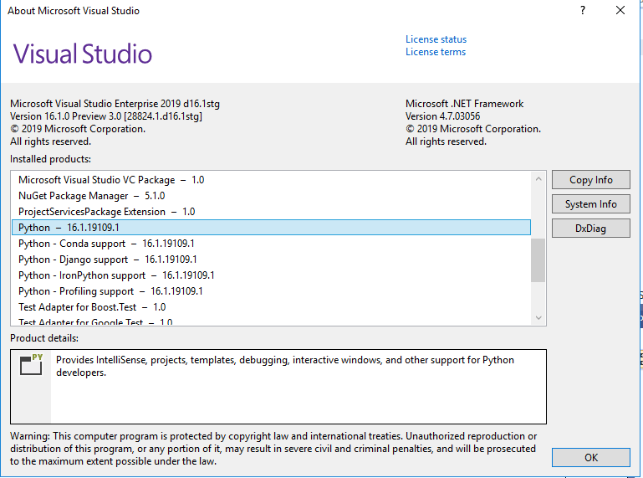
Task: Click the Version 16.1.0 Preview 3.0 text
Action: [106, 116]
